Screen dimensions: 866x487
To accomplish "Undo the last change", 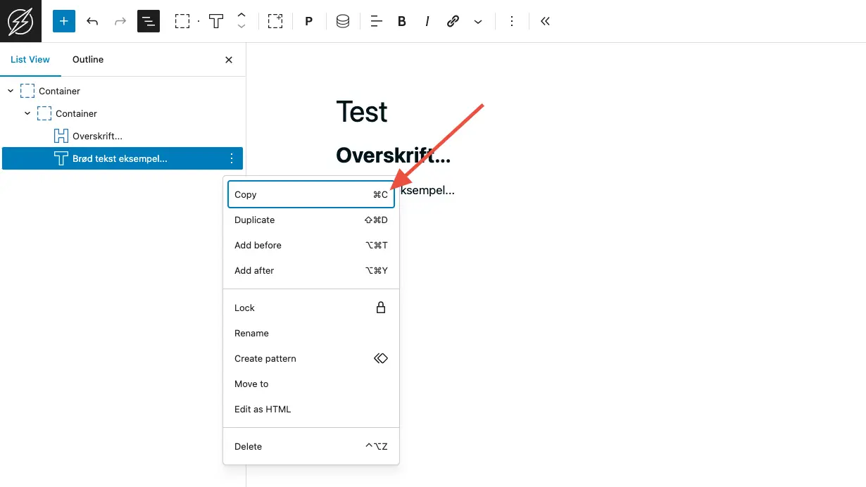I will (92, 21).
